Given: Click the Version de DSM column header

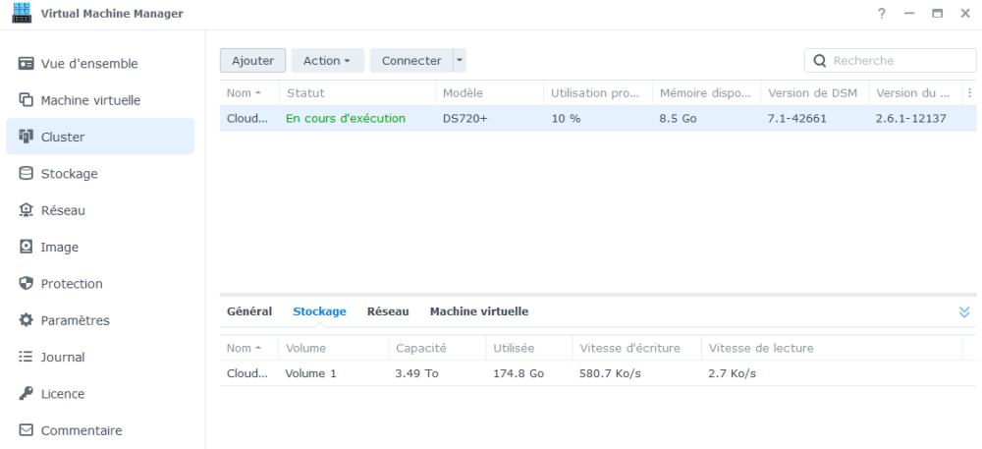Looking at the screenshot, I should [815, 92].
